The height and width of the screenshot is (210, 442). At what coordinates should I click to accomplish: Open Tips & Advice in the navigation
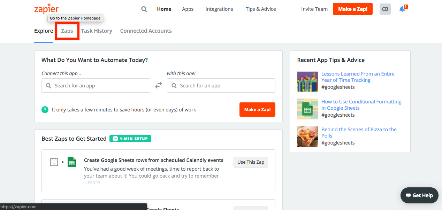[261, 9]
